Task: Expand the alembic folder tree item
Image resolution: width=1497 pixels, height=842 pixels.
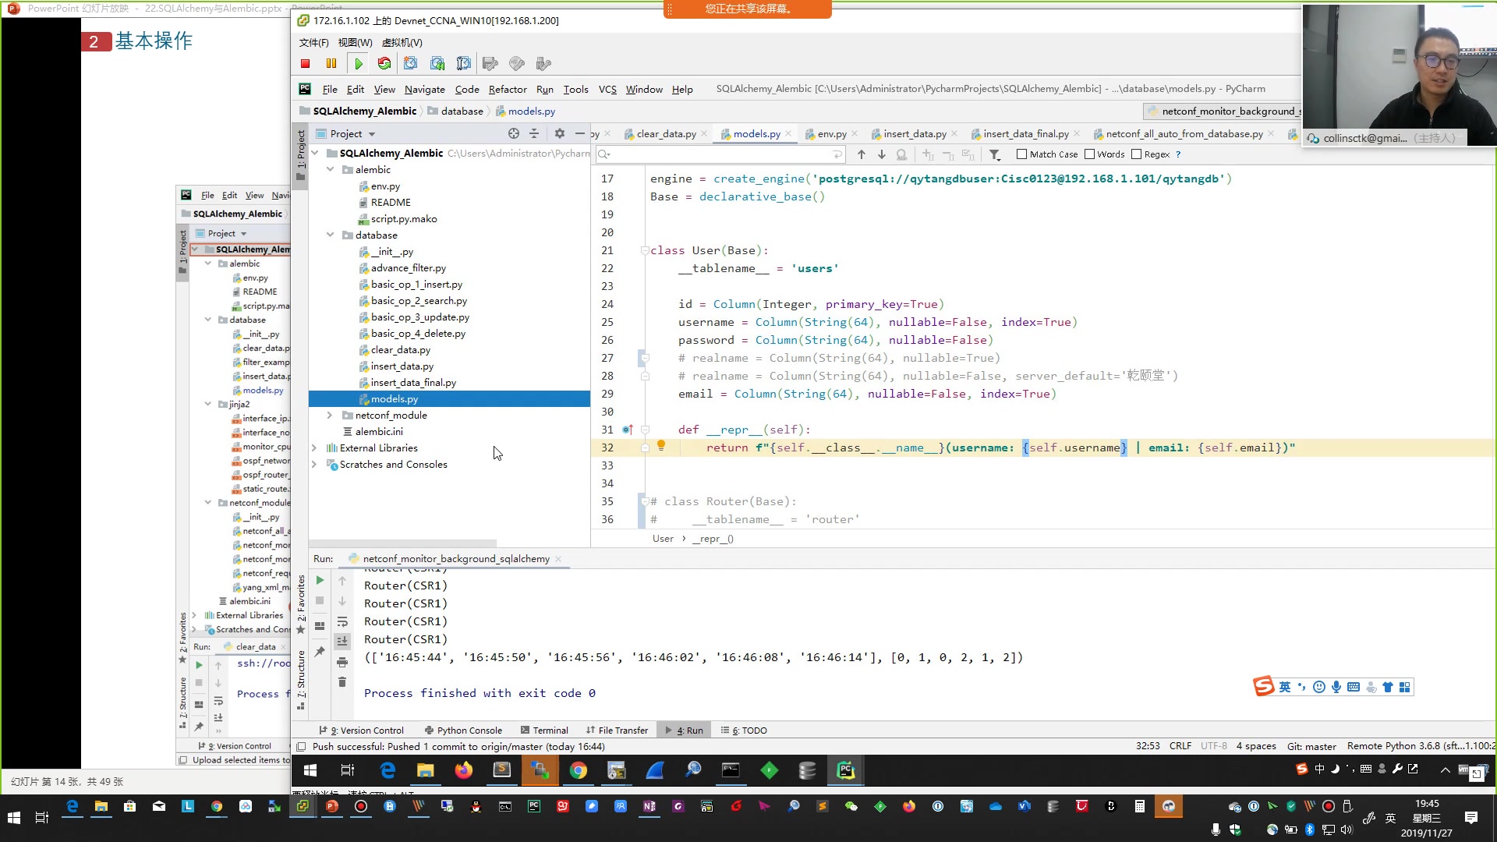Action: (x=330, y=170)
